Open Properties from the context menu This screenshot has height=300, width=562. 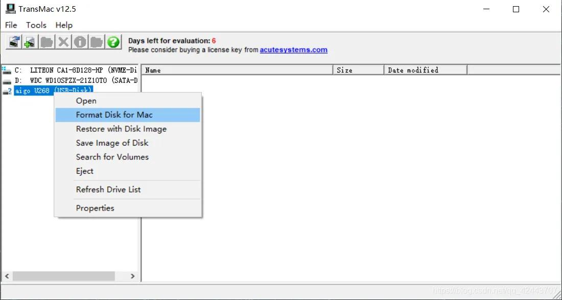(128, 208)
